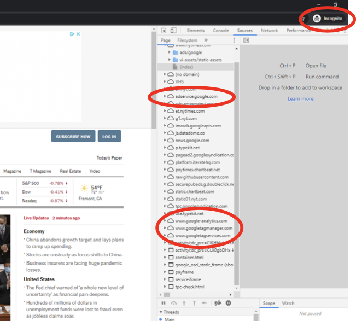This screenshot has height=321, width=356.
Task: Click the step out debugger icon
Action: tap(194, 303)
